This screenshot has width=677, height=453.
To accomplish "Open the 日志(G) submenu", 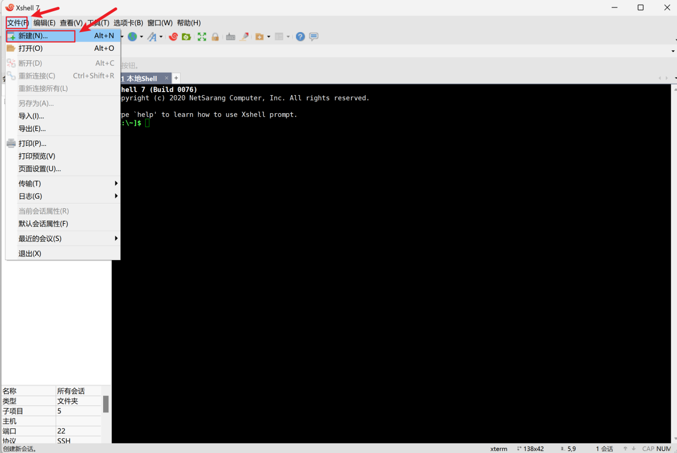I will click(63, 196).
